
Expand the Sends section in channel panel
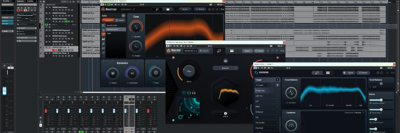click(x=8, y=31)
